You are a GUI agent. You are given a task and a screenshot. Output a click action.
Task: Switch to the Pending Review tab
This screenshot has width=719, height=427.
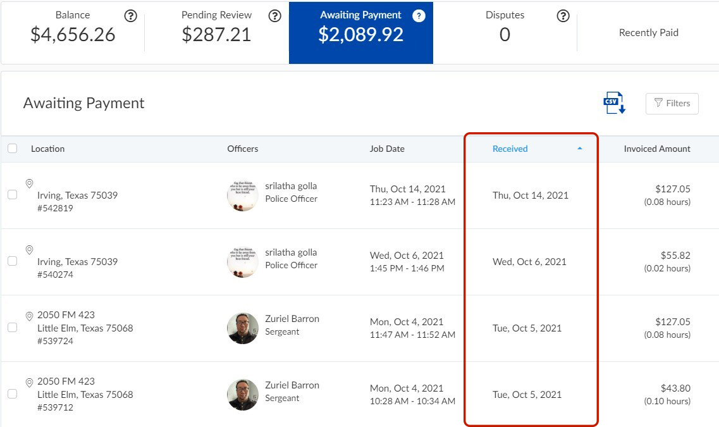click(x=216, y=32)
